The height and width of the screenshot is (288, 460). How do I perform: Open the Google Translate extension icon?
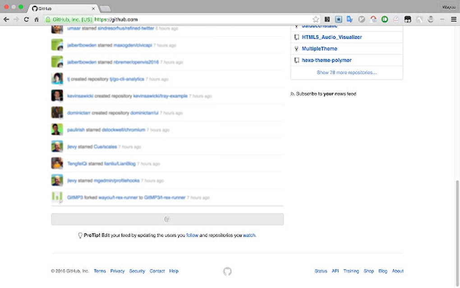(350, 19)
